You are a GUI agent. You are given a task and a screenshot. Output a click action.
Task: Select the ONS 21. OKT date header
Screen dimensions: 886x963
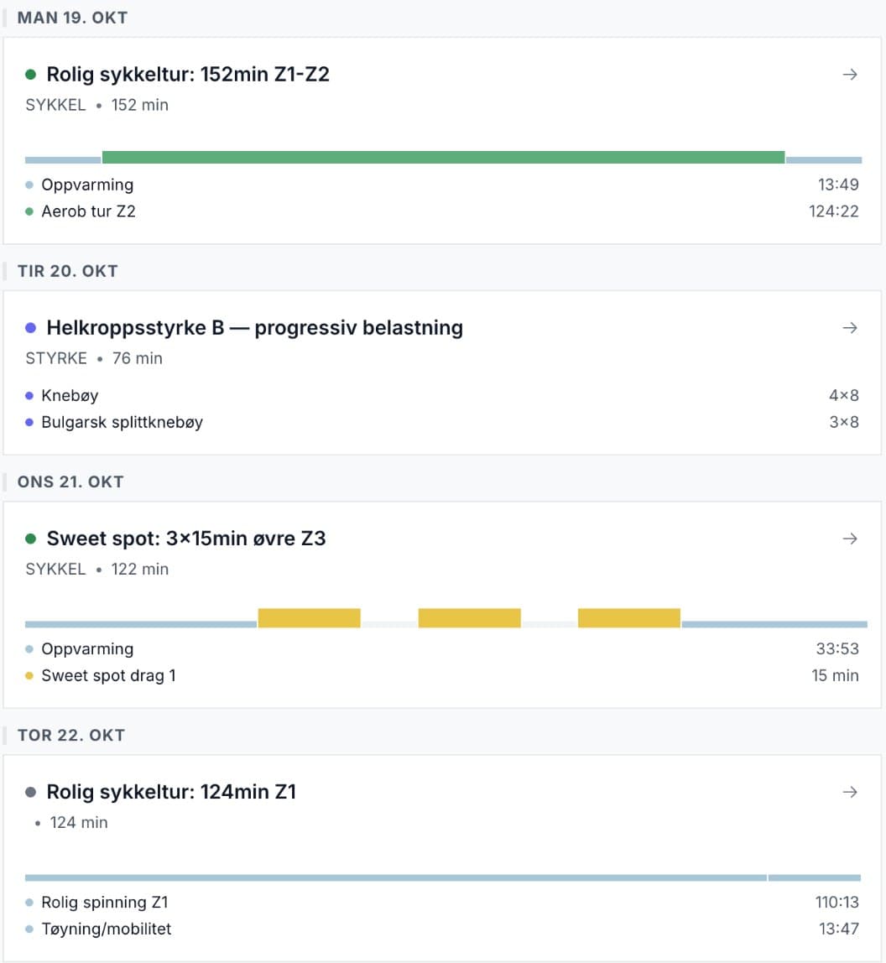pos(70,481)
